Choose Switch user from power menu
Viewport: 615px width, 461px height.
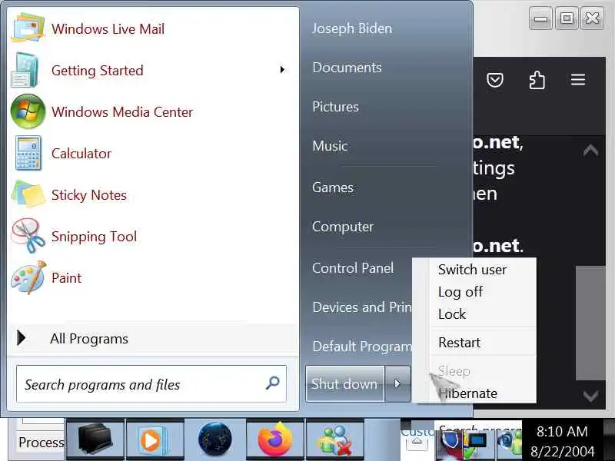(x=472, y=270)
